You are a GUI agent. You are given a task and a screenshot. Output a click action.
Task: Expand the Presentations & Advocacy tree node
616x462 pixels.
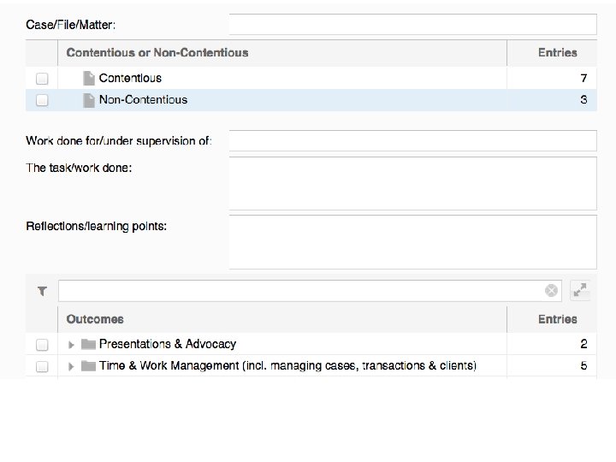click(72, 344)
